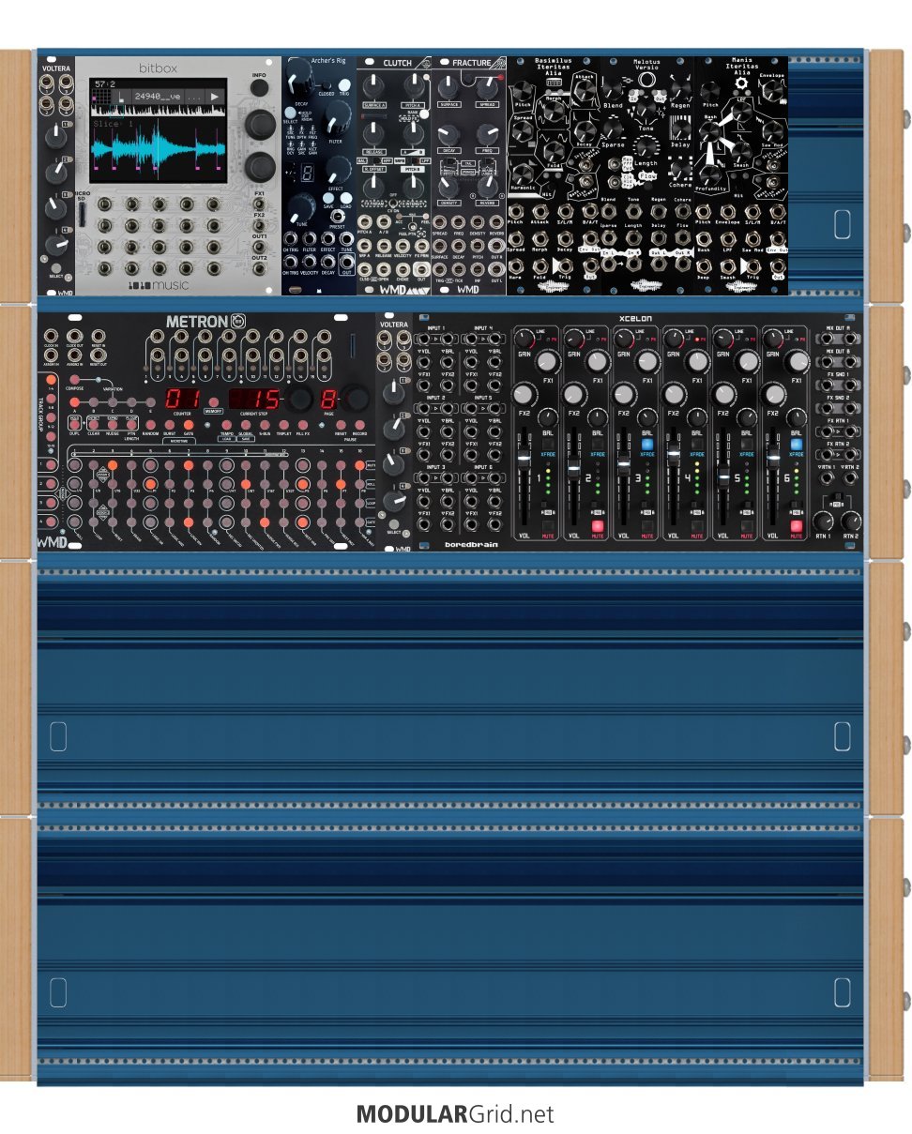Click the Bash knob on Manis Iteritas
This screenshot has width=912, height=1134.
(x=709, y=131)
